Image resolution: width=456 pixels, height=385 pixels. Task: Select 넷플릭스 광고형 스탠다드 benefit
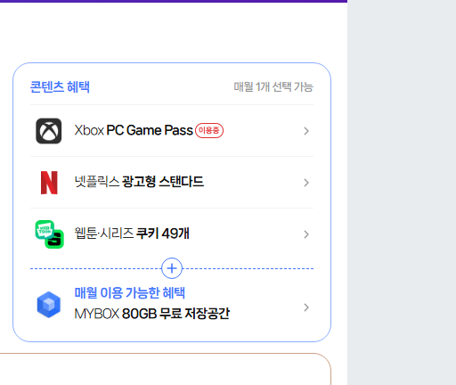coord(172,183)
